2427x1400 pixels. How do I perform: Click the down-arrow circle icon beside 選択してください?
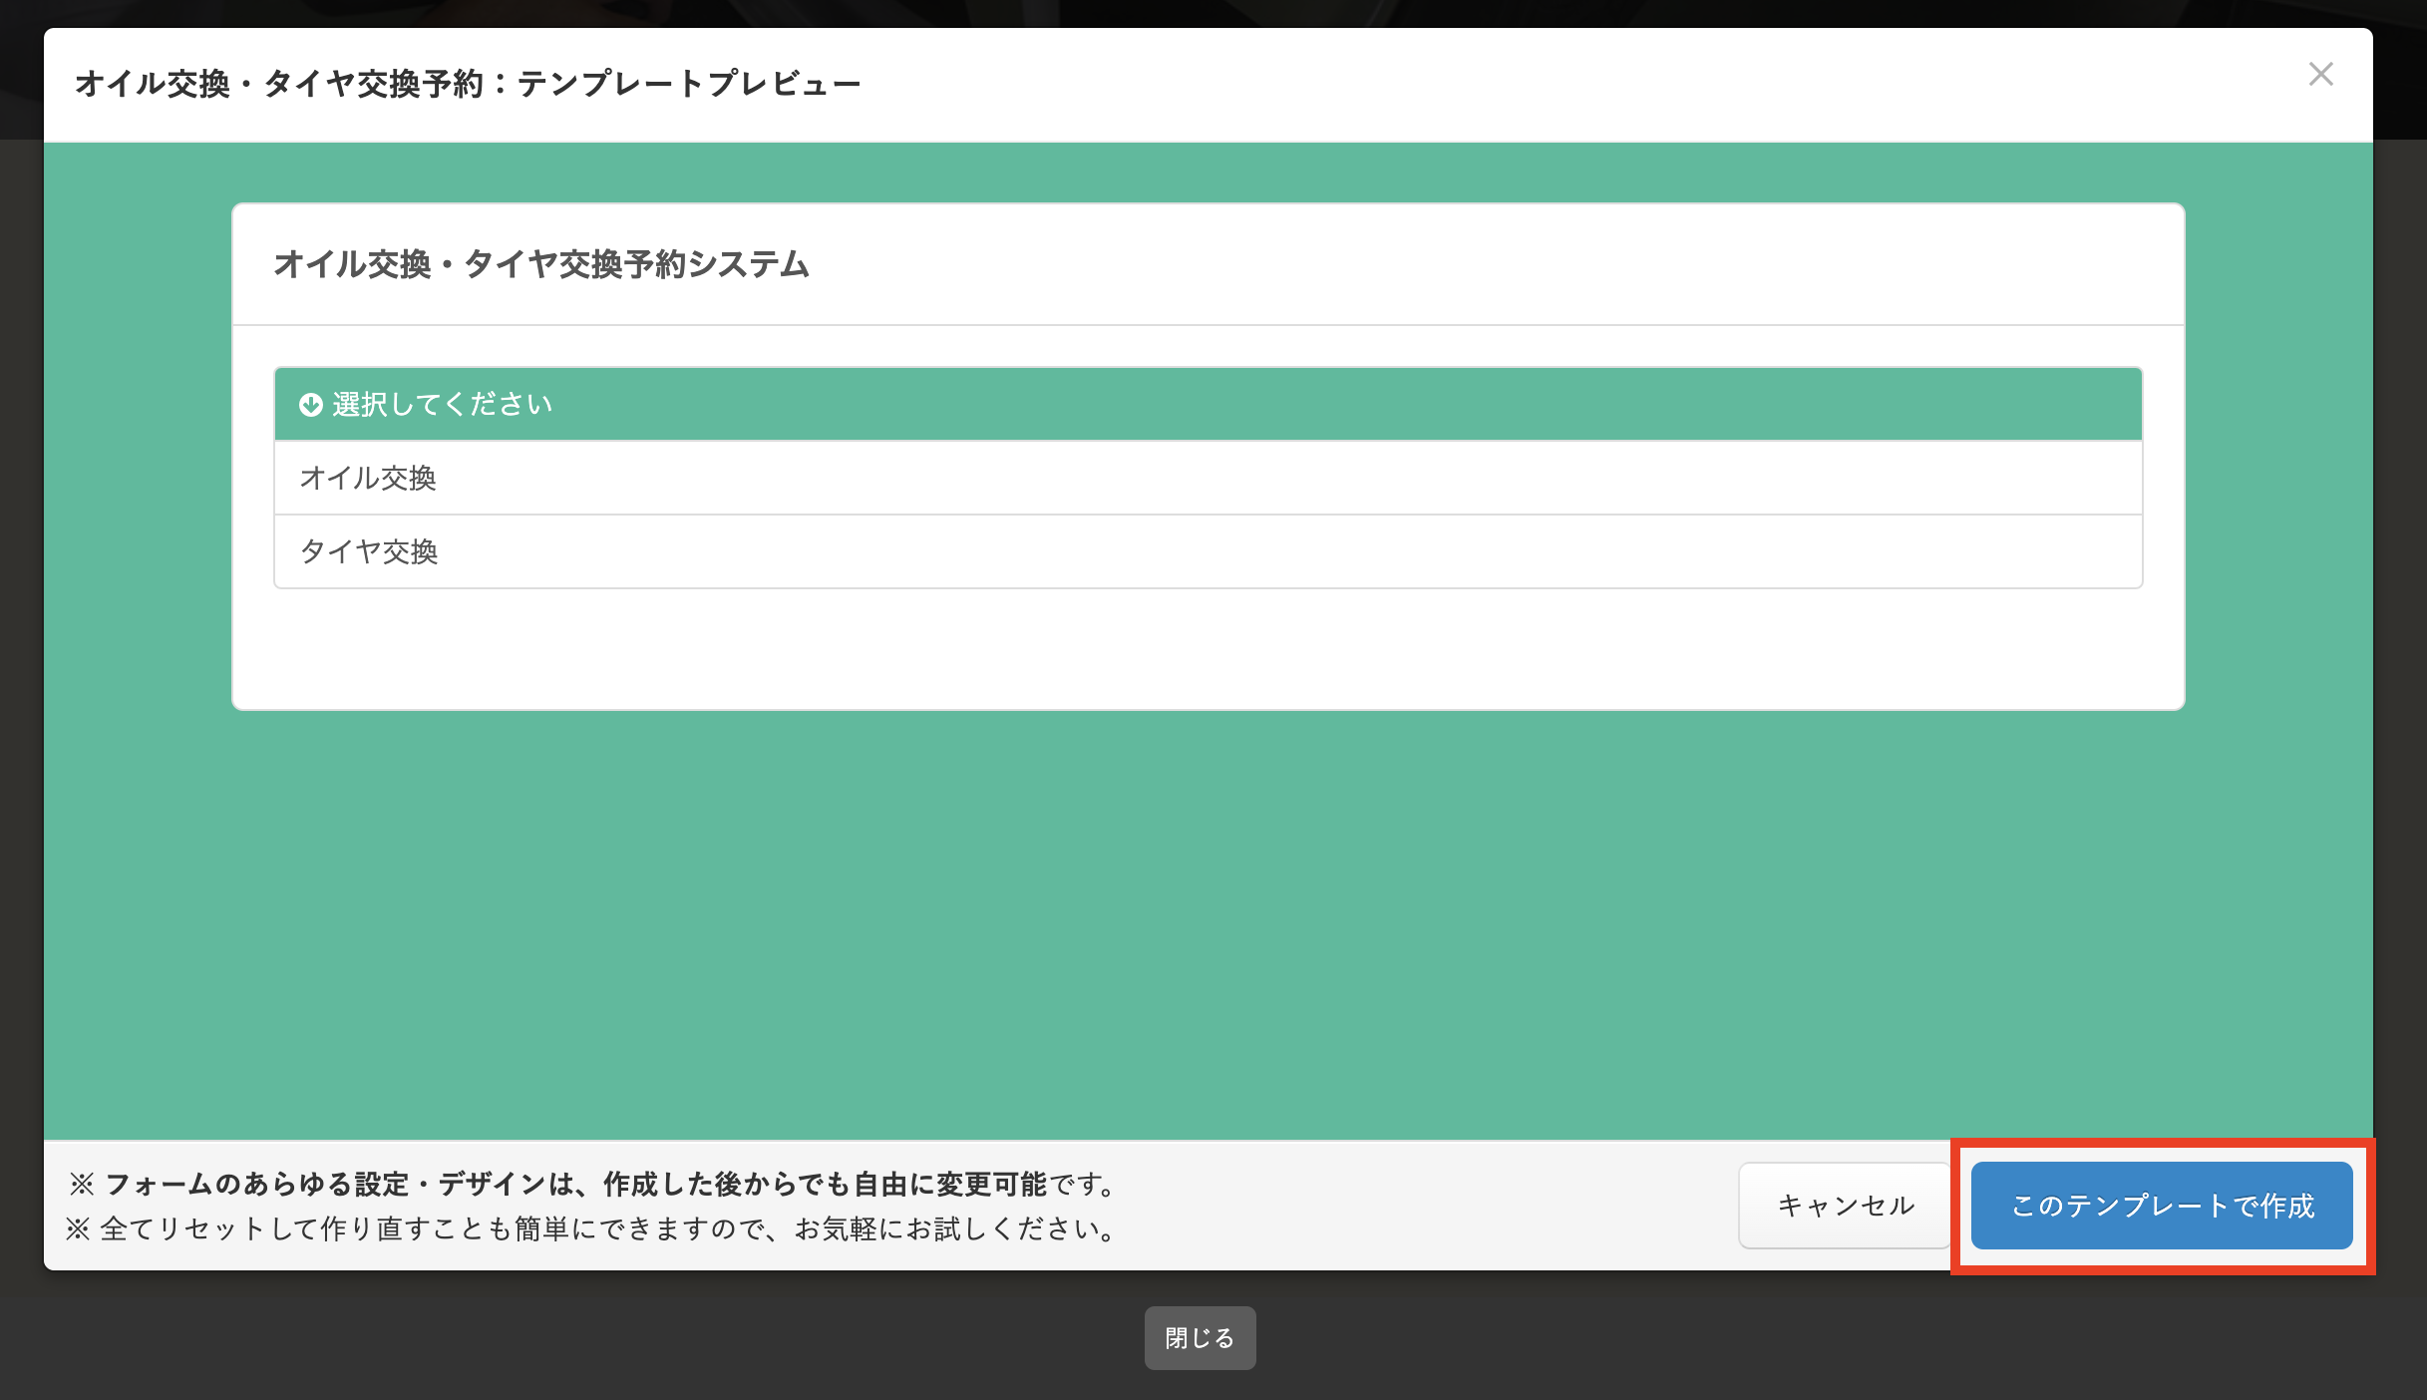(x=310, y=405)
